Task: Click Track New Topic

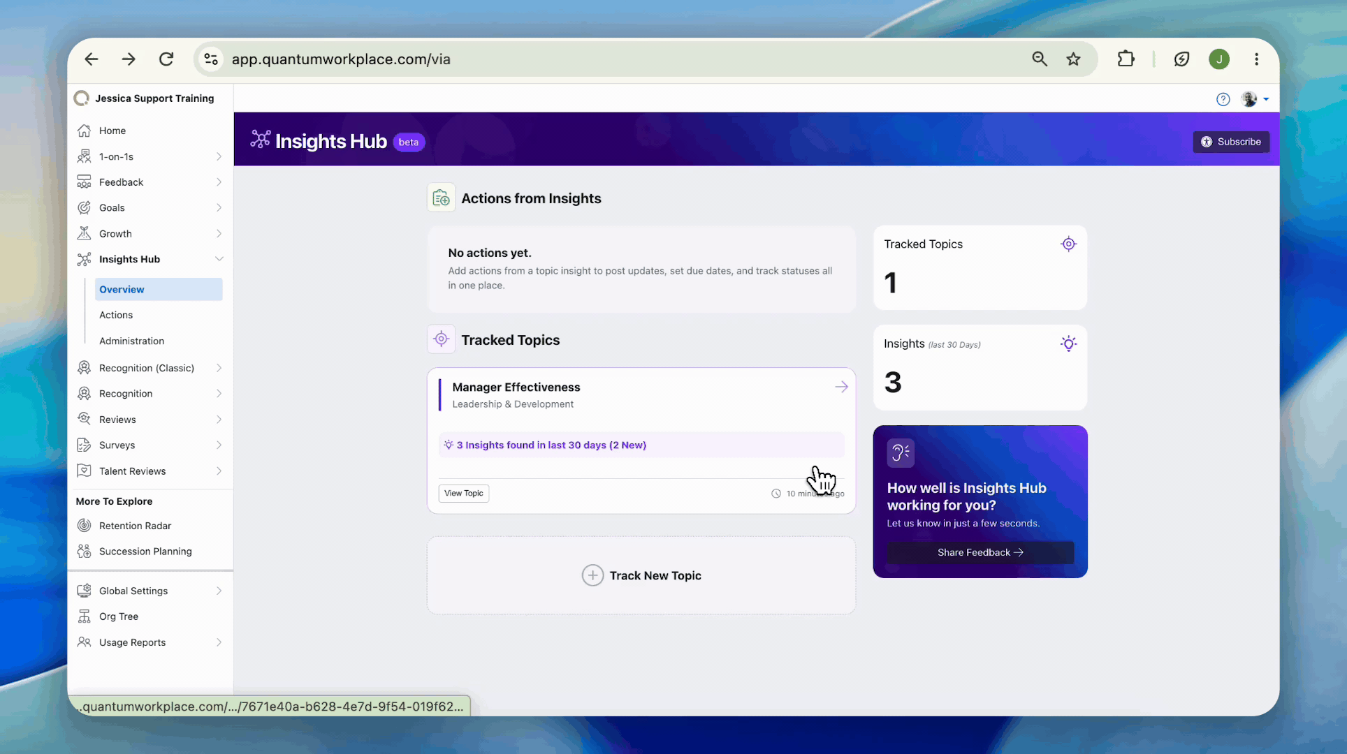Action: click(x=641, y=575)
